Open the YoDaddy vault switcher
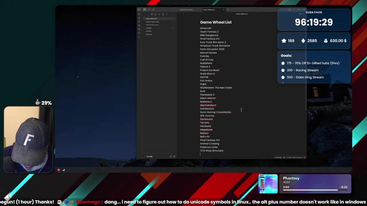367x206 pixels. 149,157
